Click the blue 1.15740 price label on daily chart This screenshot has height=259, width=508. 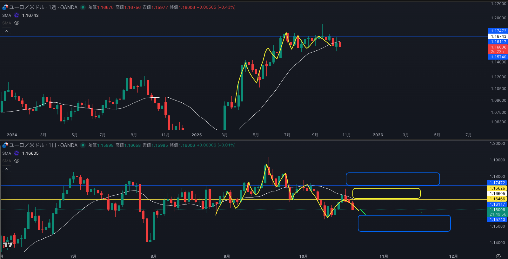click(497, 220)
